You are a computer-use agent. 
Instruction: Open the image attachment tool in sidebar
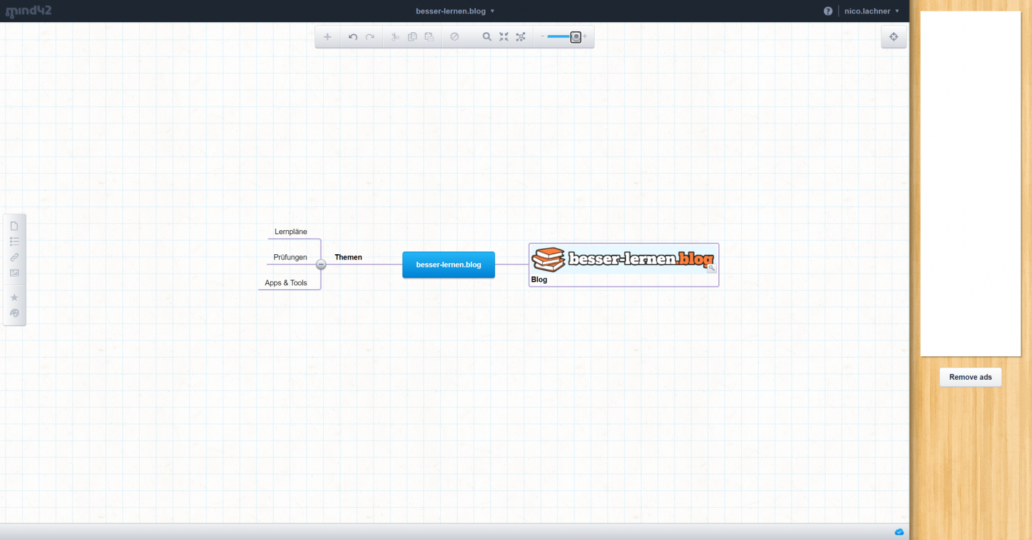pyautogui.click(x=14, y=273)
